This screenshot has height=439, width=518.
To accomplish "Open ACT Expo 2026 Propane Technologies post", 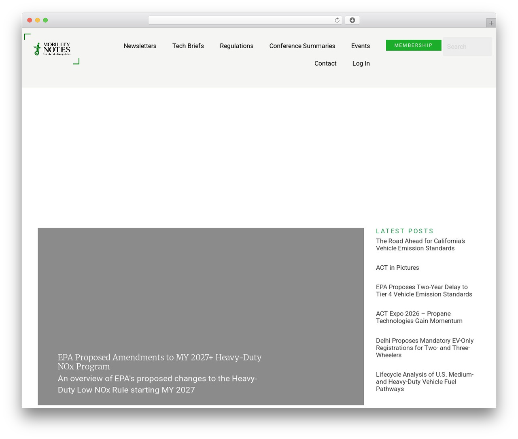I will coord(419,317).
